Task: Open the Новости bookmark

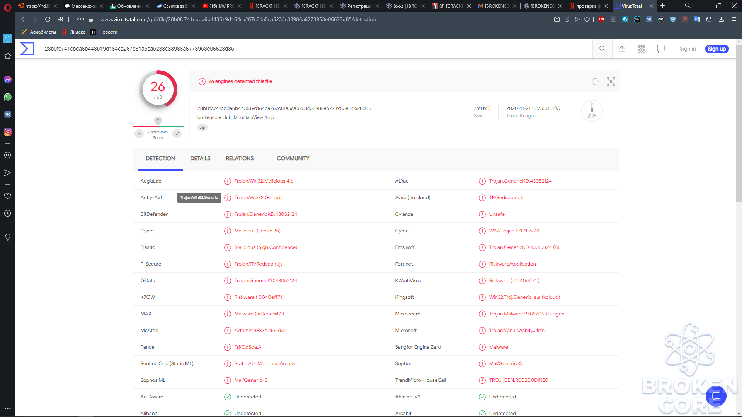Action: [x=104, y=32]
